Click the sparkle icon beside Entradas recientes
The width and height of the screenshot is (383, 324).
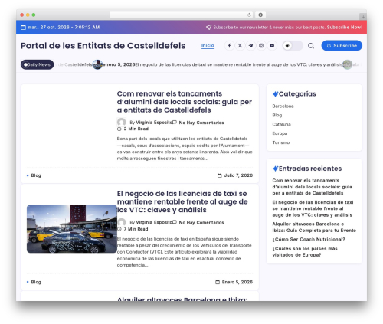pyautogui.click(x=275, y=169)
